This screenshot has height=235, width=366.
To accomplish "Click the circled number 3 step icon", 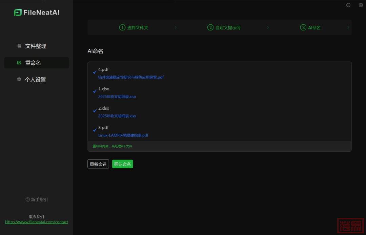I will (x=303, y=27).
